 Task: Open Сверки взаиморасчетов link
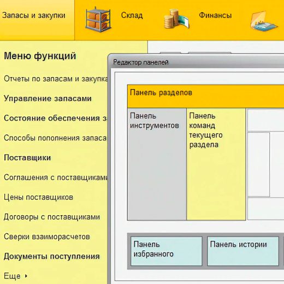pyautogui.click(x=47, y=236)
